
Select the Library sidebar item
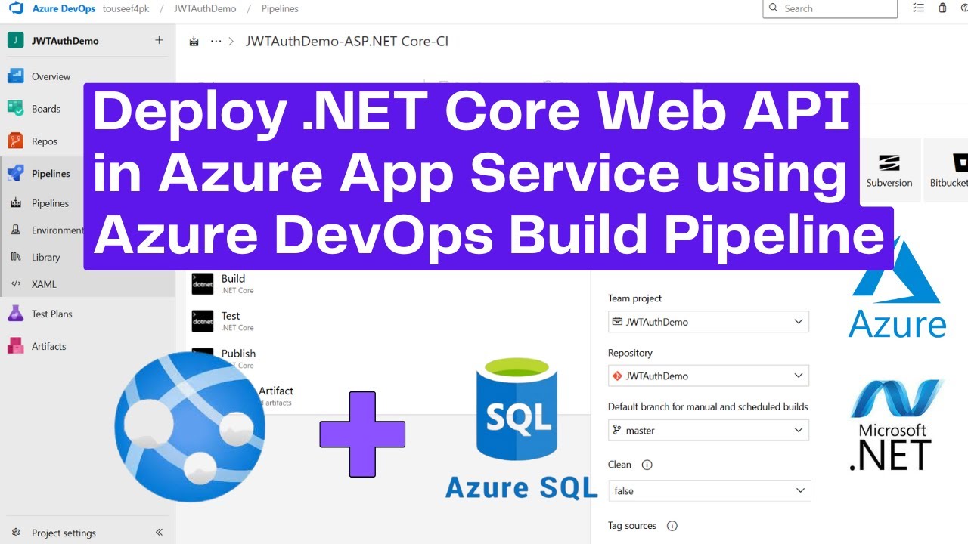45,257
